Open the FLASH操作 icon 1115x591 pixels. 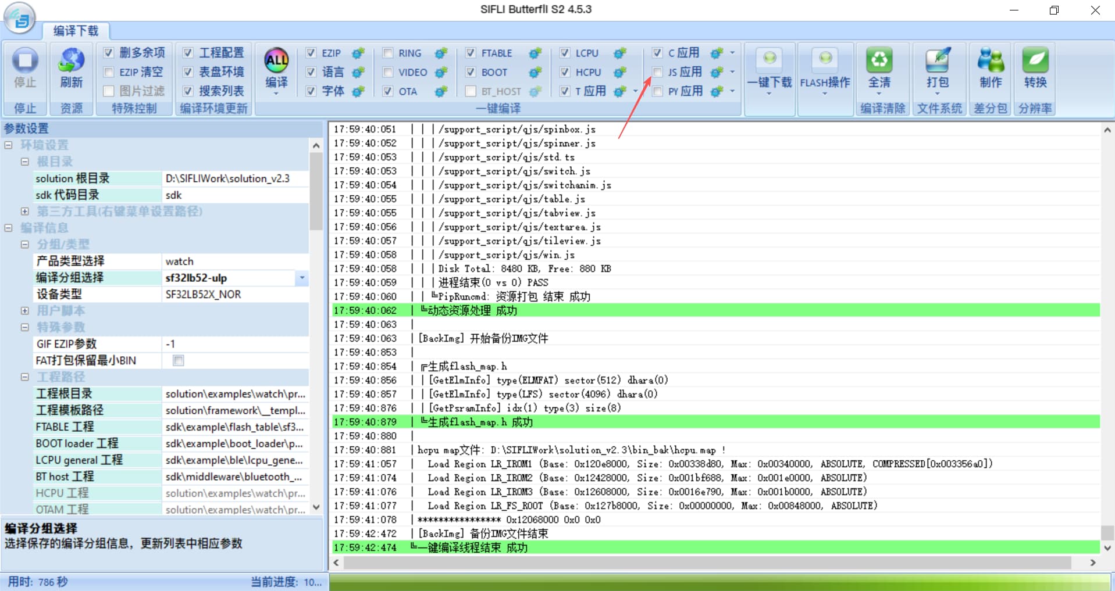click(825, 59)
